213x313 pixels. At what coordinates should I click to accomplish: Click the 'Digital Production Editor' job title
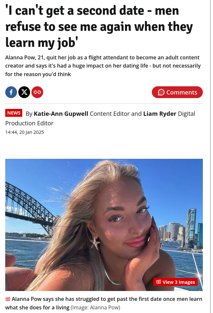[x=100, y=118]
